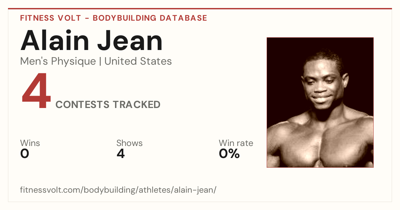Image resolution: width=400 pixels, height=210 pixels.
Task: Click the first name Alain in the heading
Action: click(x=55, y=40)
